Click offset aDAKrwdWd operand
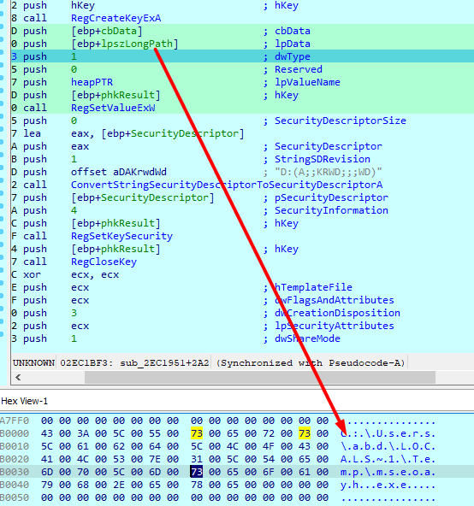This screenshot has width=474, height=506. click(119, 172)
